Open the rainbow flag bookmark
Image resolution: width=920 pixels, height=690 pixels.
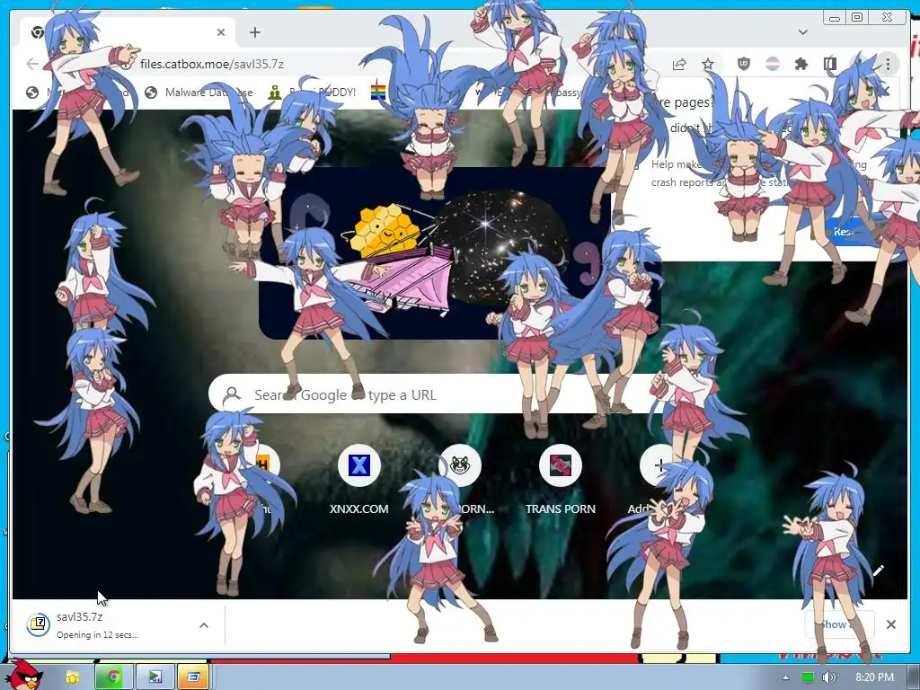378,93
